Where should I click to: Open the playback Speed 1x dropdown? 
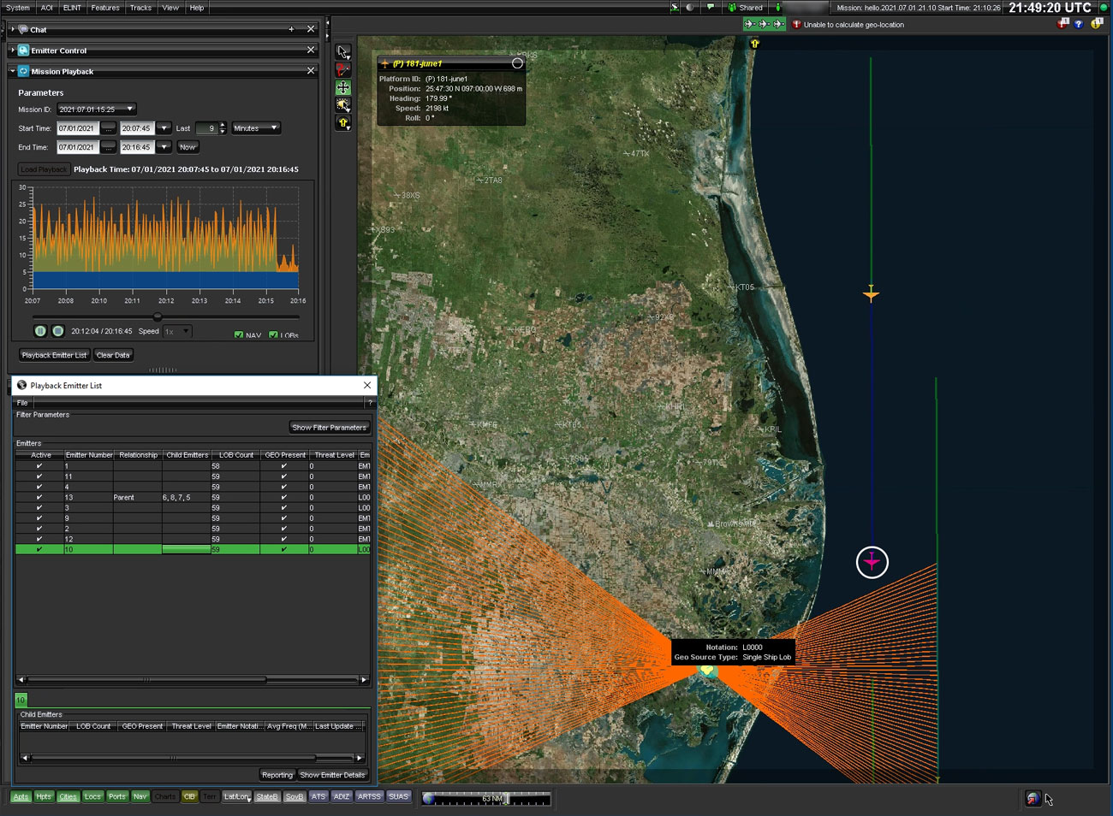tap(176, 331)
